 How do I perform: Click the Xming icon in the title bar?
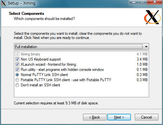(4, 3)
